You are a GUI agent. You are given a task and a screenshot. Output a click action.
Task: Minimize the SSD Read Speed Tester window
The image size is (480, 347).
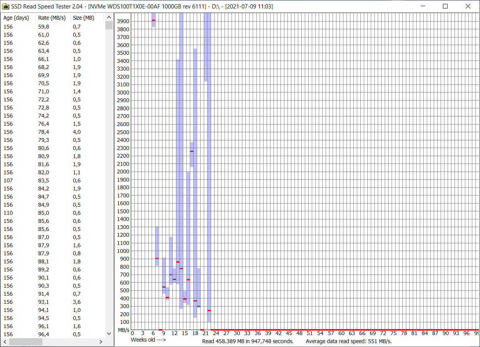tap(423, 6)
